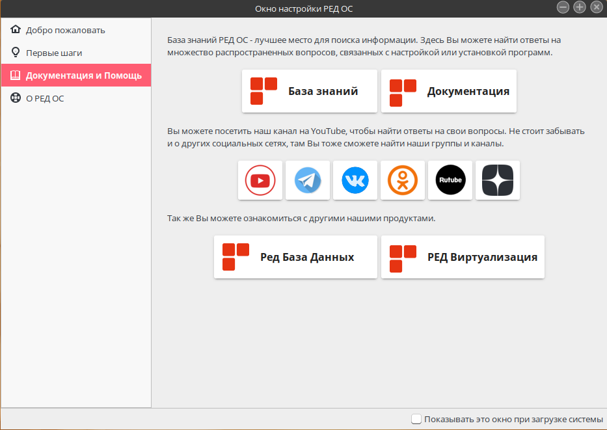Click the paragraph starting База знаний РЕД ОС
This screenshot has height=430, width=607.
364,46
